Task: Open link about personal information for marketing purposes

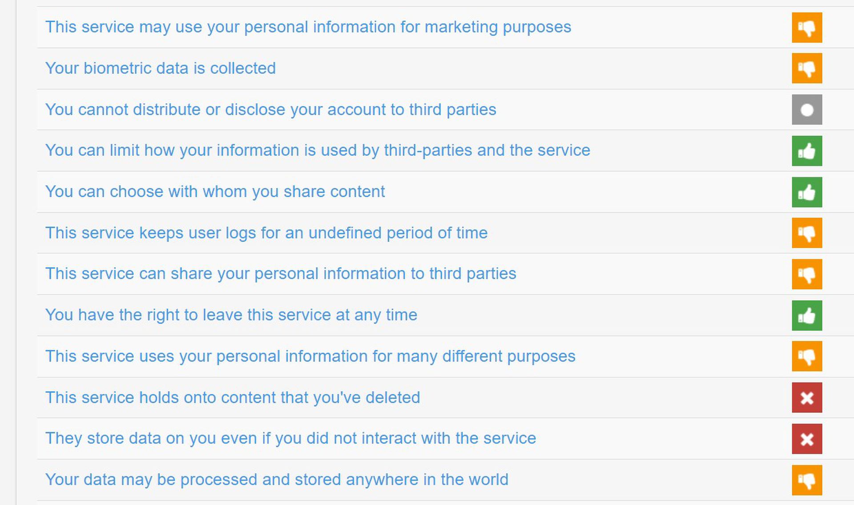Action: pyautogui.click(x=308, y=27)
